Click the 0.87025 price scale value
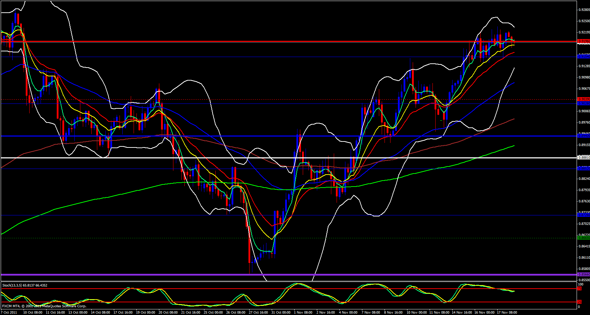The height and width of the screenshot is (315, 590). coord(584,224)
